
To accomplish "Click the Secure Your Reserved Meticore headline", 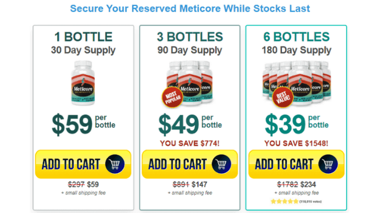I will click(x=190, y=9).
